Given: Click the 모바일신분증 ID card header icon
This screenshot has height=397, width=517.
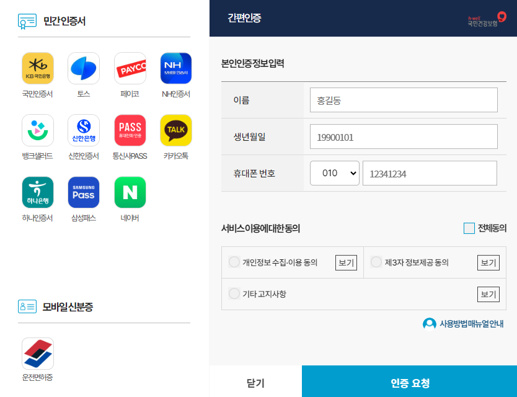Looking at the screenshot, I should 27,306.
